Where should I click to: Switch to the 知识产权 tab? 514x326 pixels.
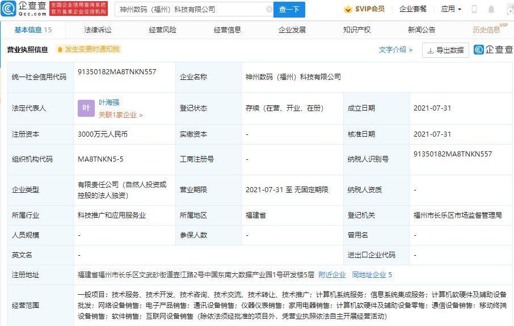point(357,30)
